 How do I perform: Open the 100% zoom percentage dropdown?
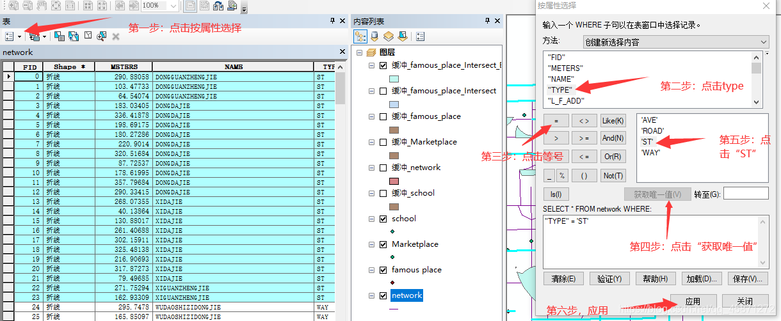point(173,6)
